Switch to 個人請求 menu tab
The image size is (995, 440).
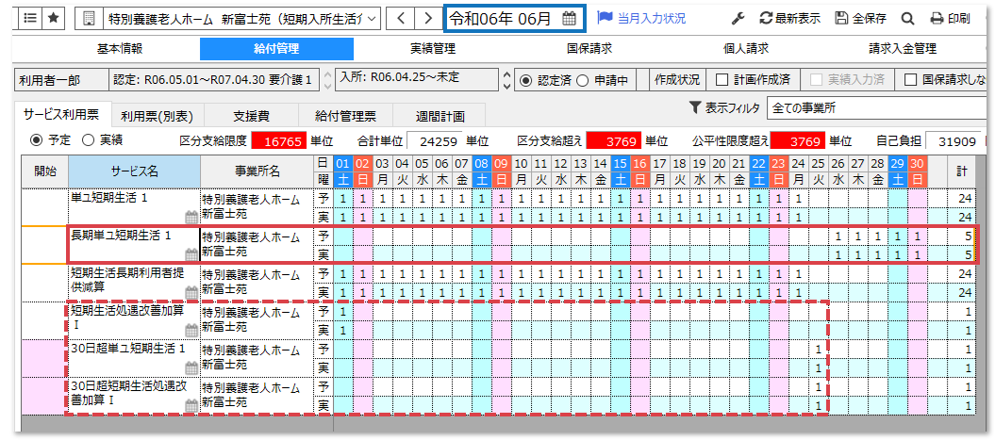tap(746, 49)
